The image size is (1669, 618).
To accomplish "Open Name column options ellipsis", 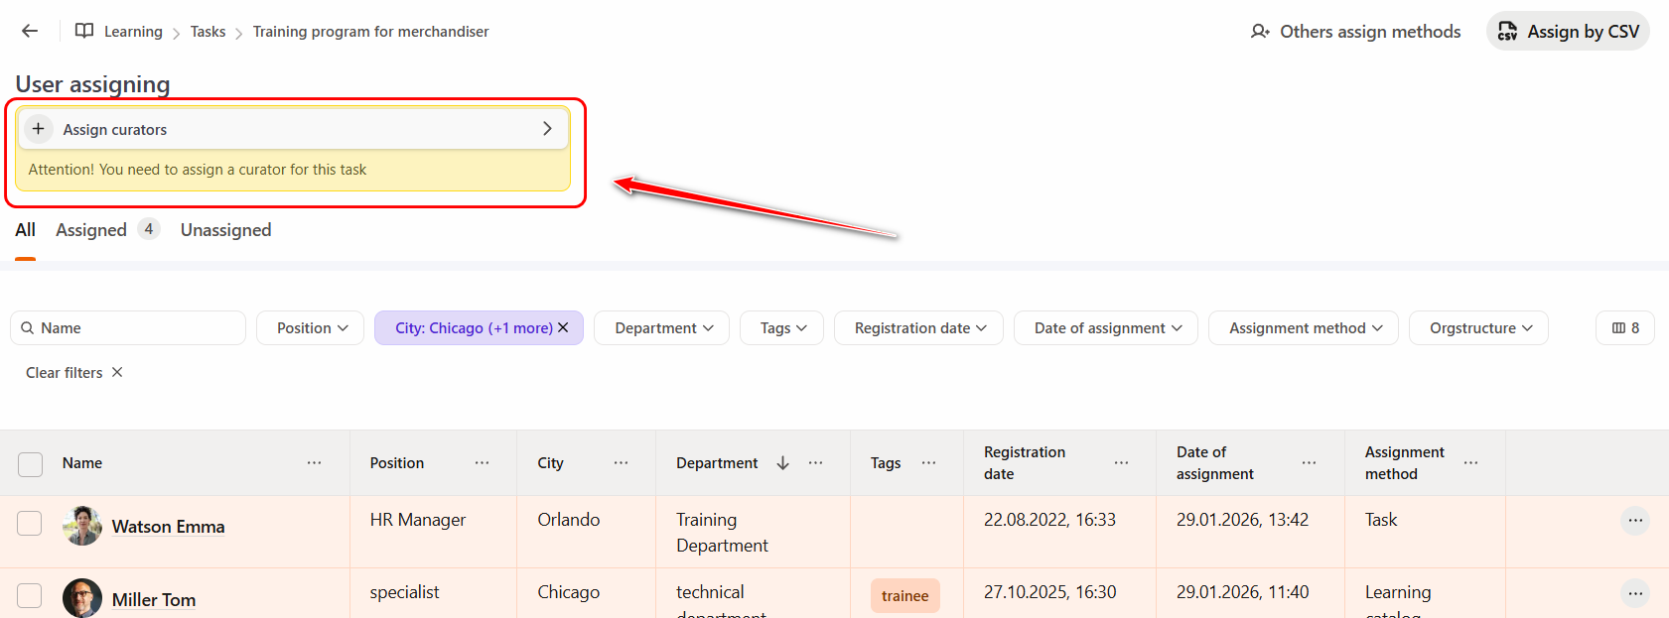I will pos(314,463).
